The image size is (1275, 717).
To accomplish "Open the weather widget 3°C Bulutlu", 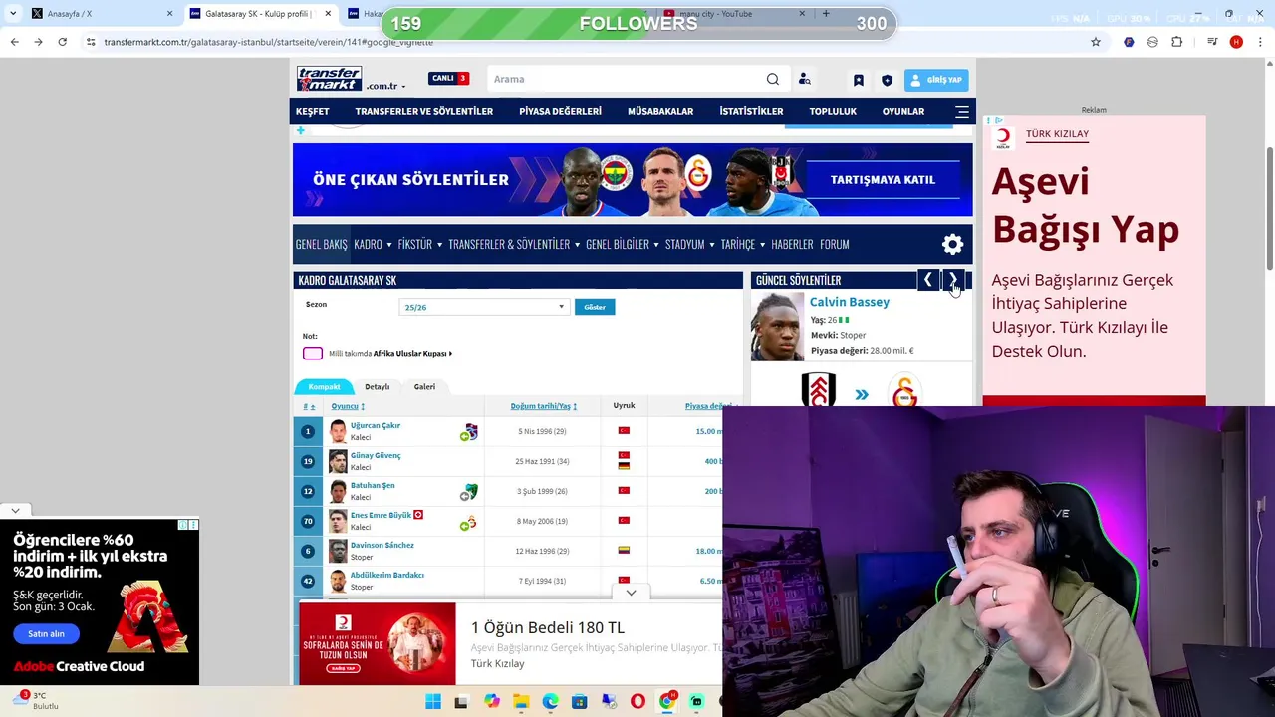I will pyautogui.click(x=38, y=701).
